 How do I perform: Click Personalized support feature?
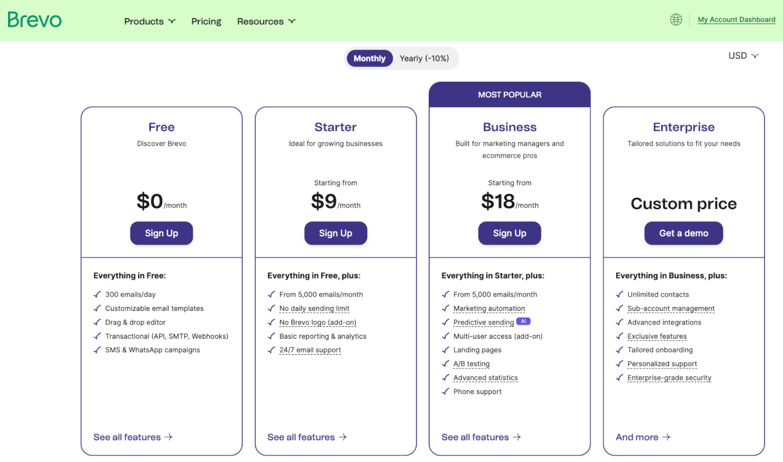[x=662, y=364]
